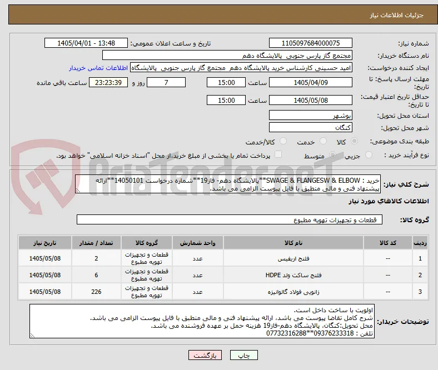Click the remaining days field showing 7
Viewport: 438px width, 370px height.
(166, 82)
